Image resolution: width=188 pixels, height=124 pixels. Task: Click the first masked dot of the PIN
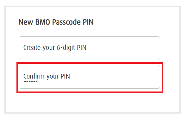click(25, 82)
